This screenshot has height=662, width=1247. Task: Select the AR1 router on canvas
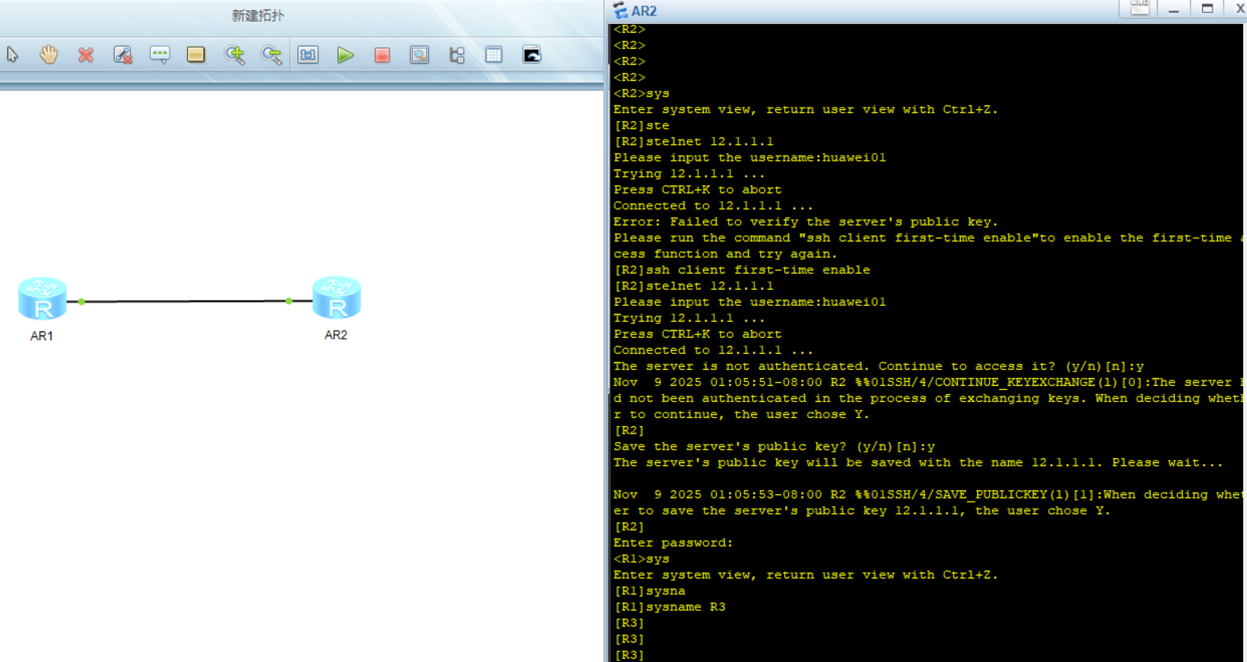coord(43,299)
